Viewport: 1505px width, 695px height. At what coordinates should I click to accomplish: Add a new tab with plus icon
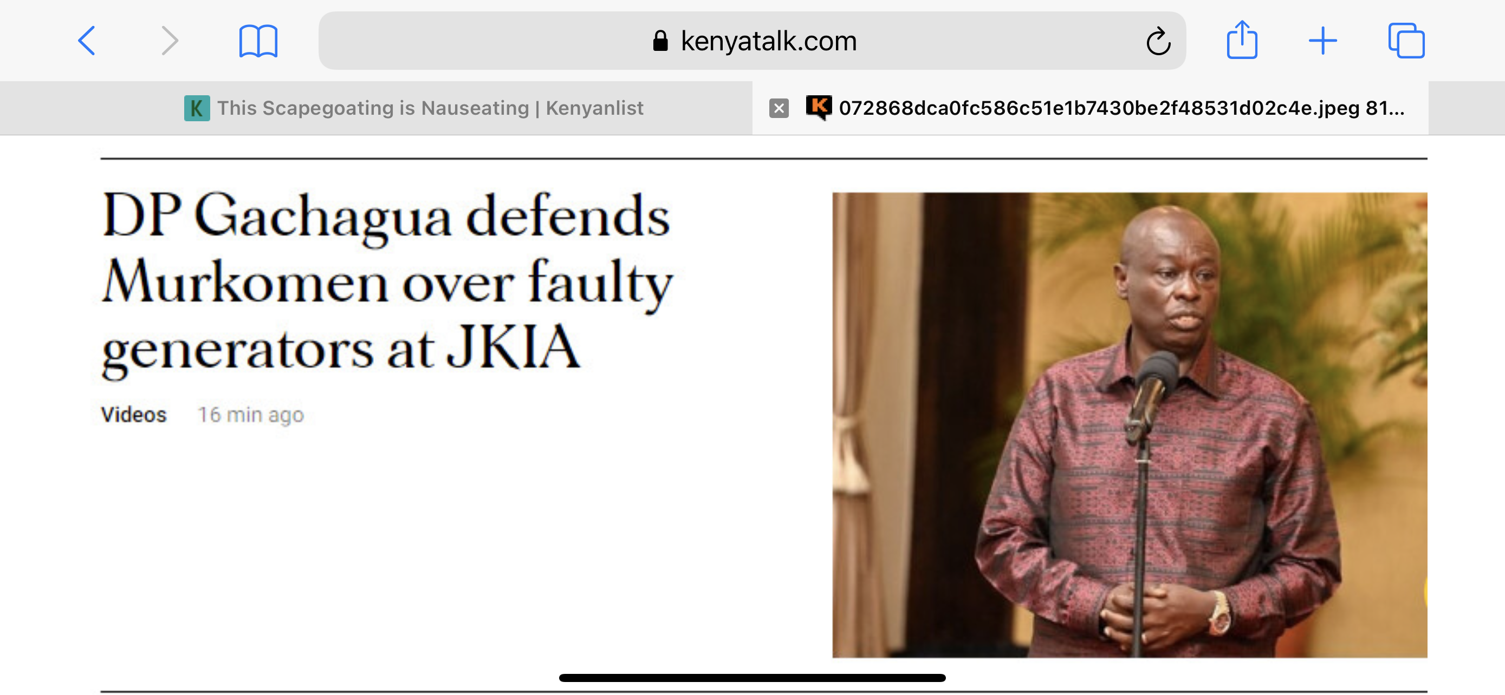click(x=1323, y=41)
